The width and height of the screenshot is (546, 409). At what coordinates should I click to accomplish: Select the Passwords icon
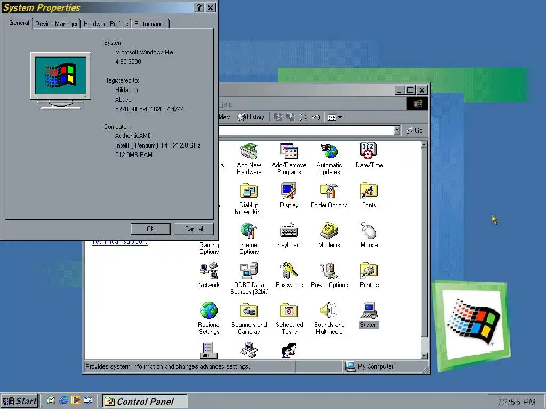[x=289, y=275]
